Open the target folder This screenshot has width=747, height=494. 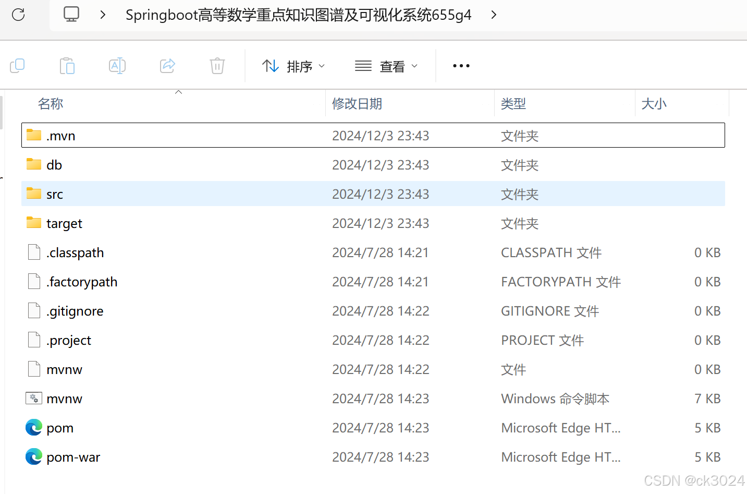(x=64, y=223)
